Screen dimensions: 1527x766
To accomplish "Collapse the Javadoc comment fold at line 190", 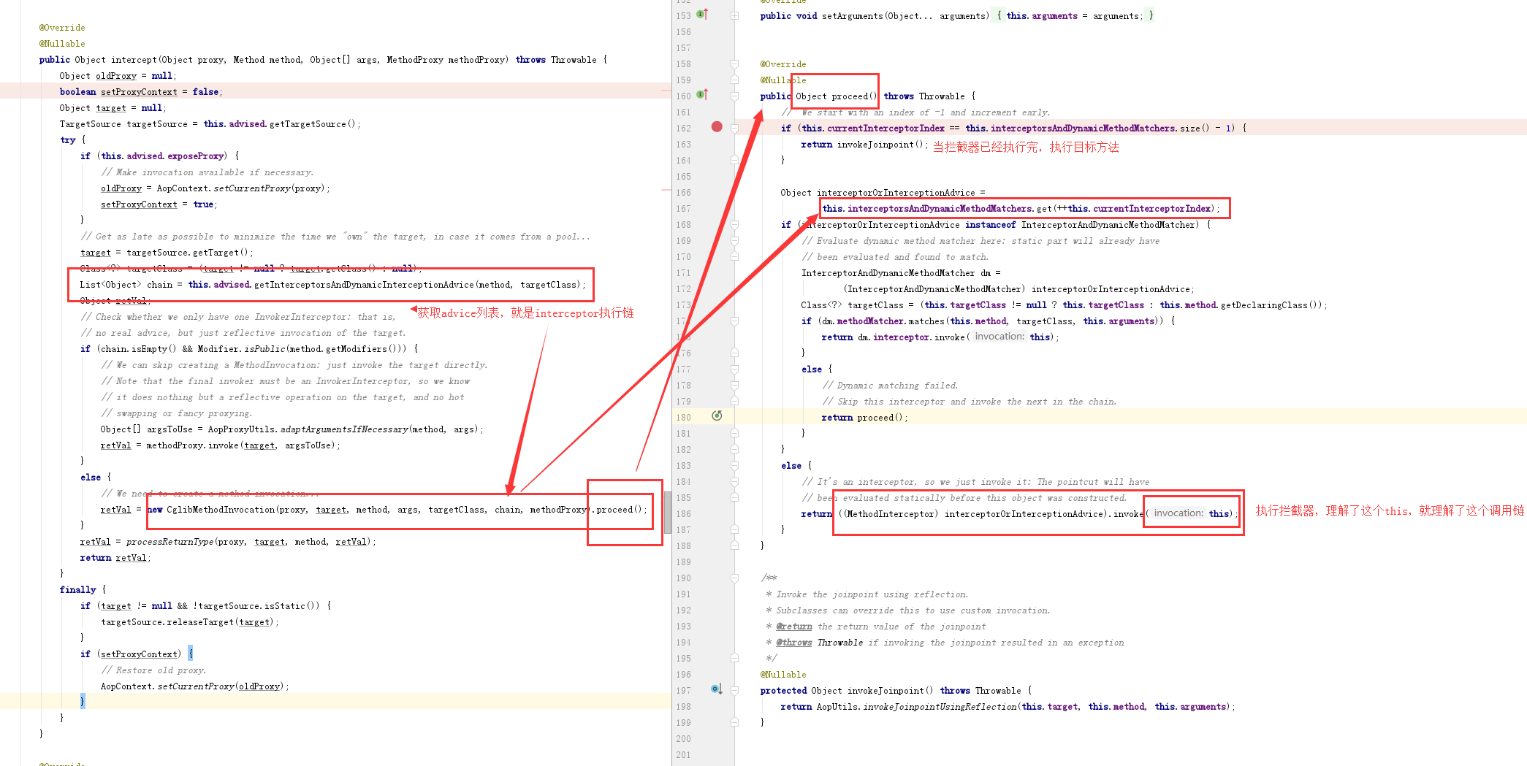I will [x=734, y=578].
